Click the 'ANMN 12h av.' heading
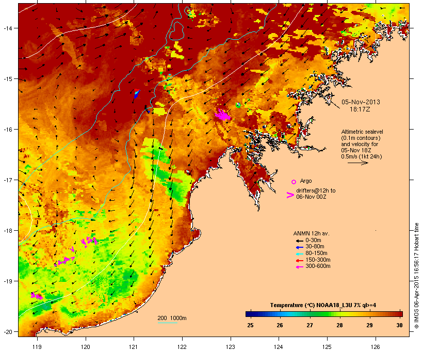 [x=311, y=233]
